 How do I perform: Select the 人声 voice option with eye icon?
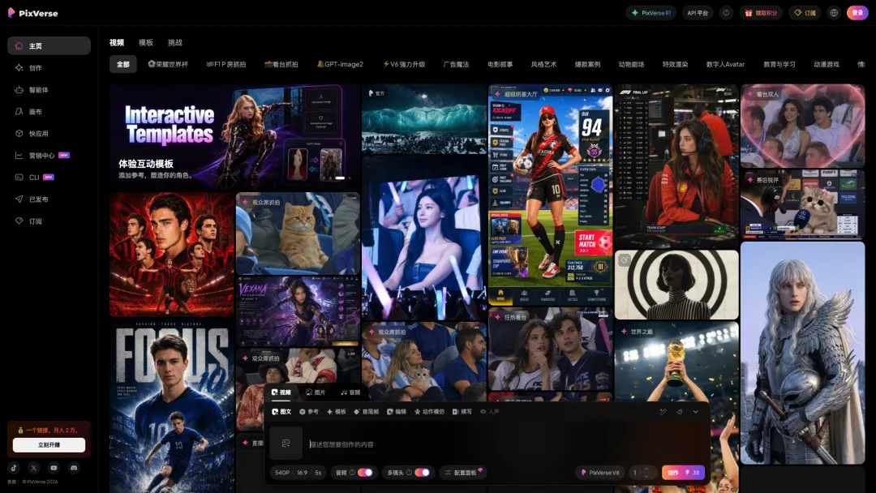489,411
